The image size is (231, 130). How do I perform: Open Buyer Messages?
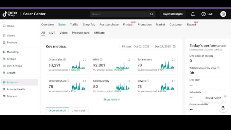(173, 14)
